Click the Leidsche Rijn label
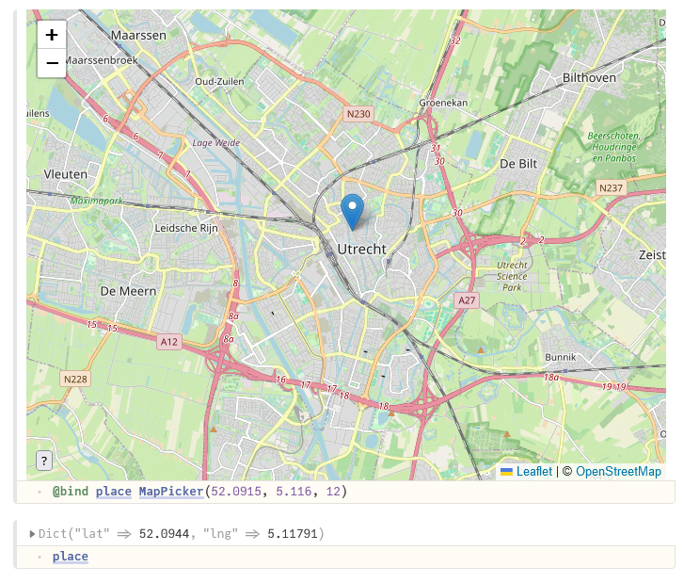 (186, 228)
